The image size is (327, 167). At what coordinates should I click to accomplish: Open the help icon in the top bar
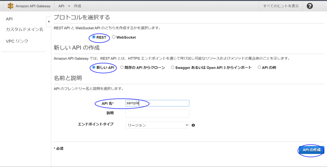(310, 5)
